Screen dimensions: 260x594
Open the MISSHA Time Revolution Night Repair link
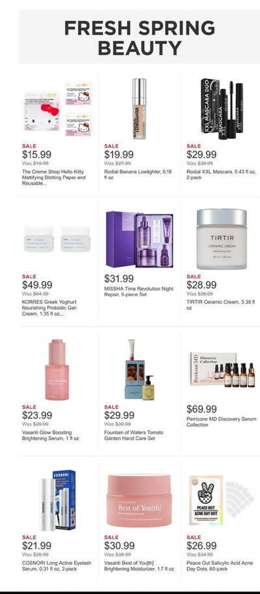[139, 291]
